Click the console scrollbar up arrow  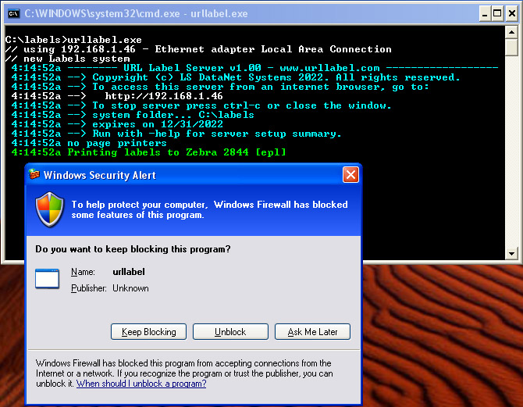coord(511,32)
